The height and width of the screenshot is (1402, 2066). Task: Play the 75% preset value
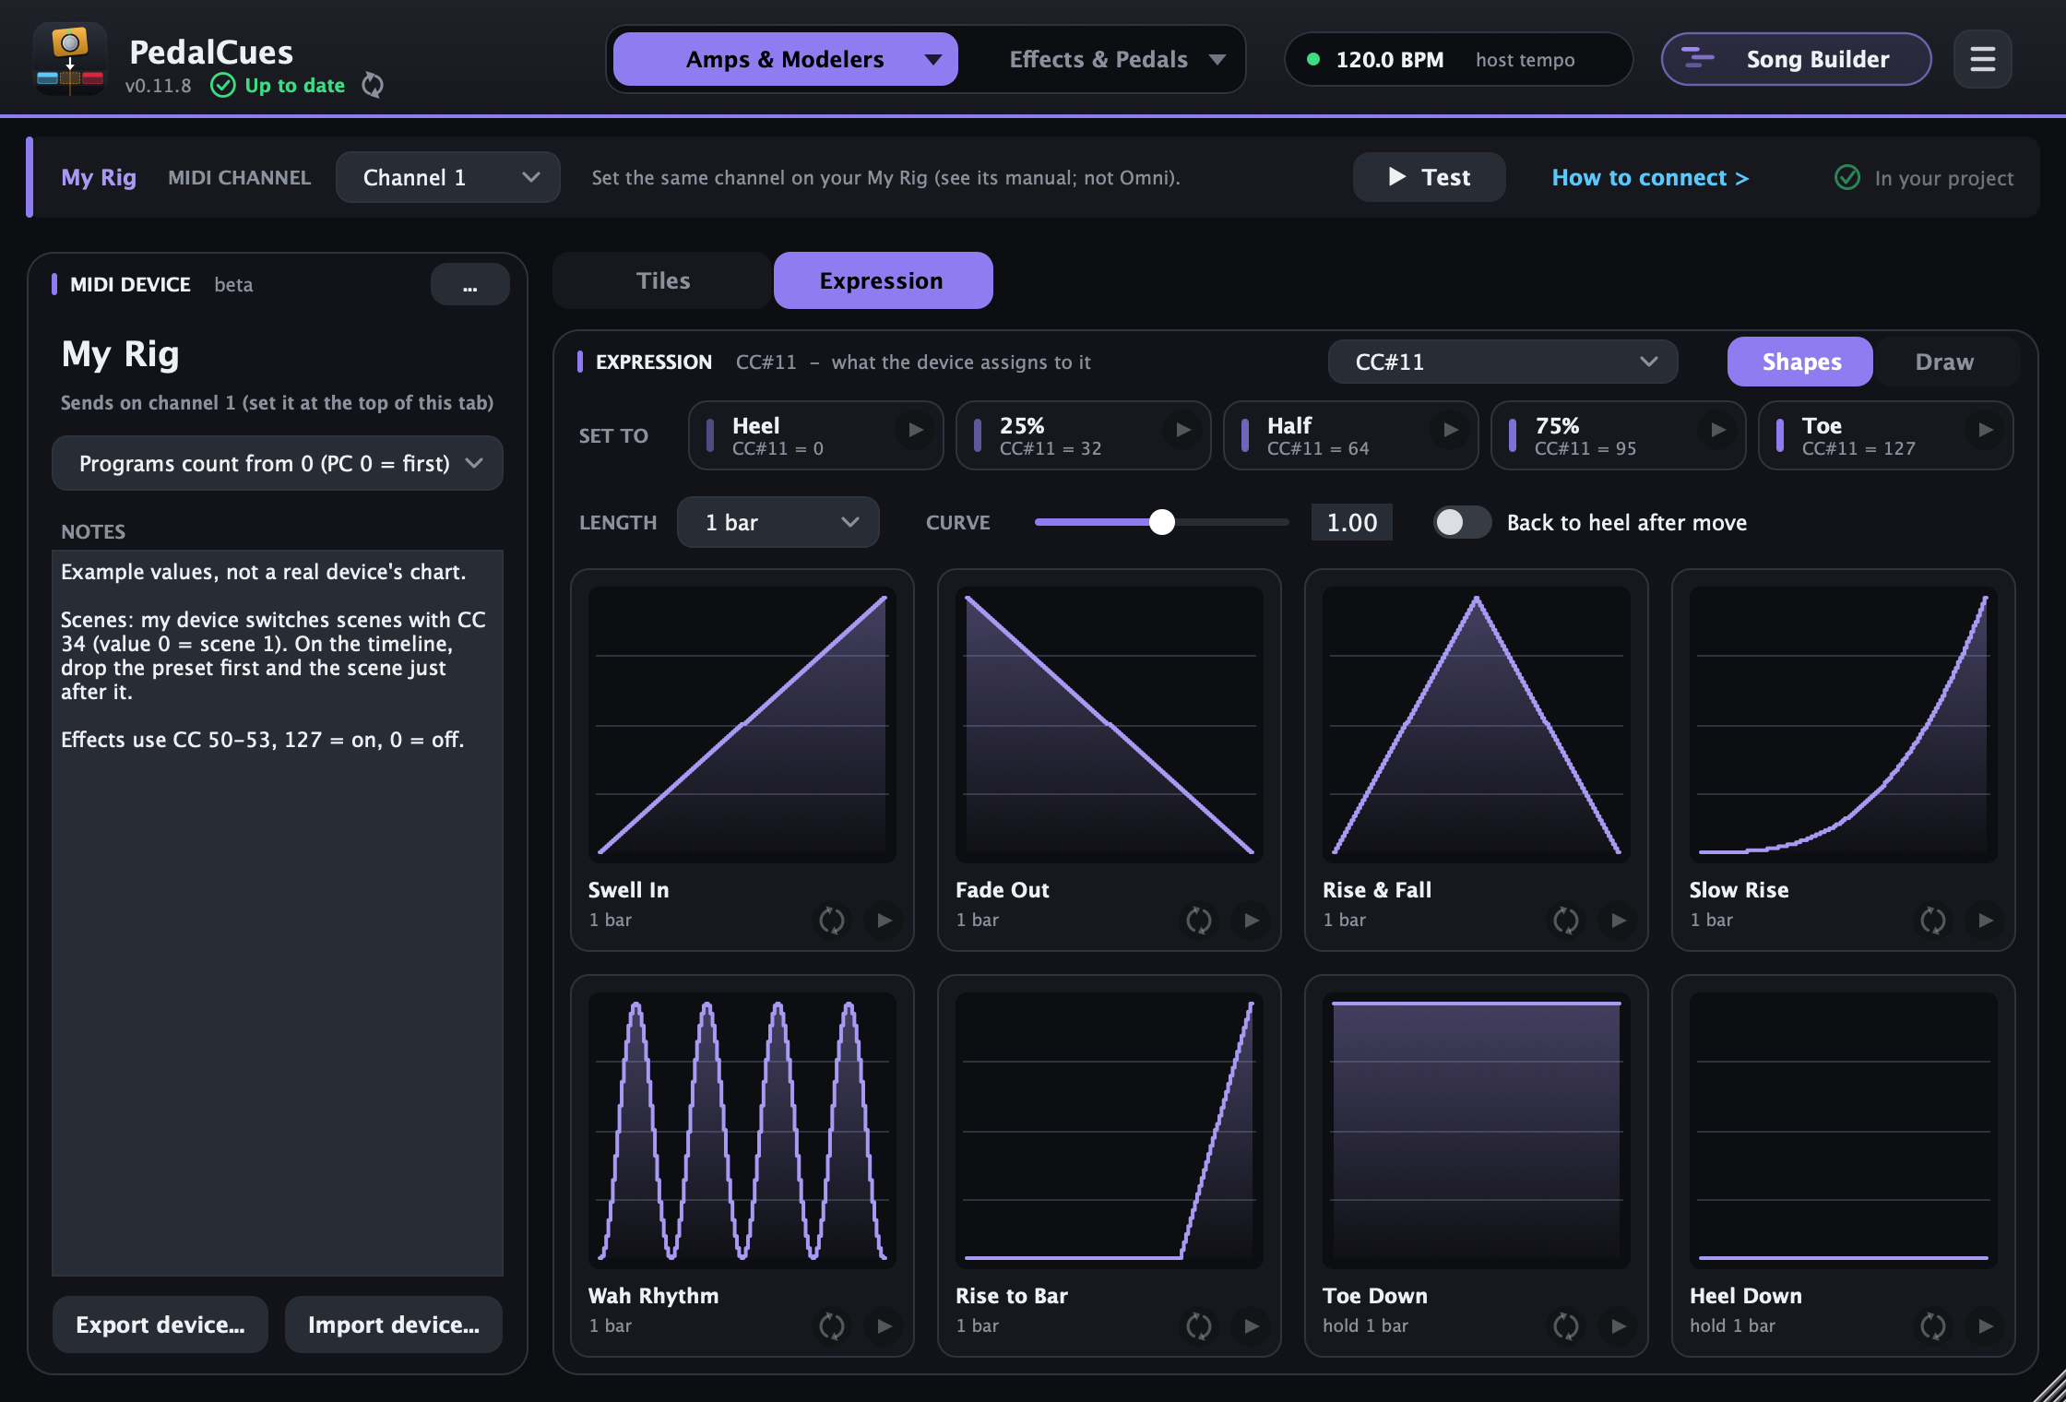click(x=1717, y=430)
